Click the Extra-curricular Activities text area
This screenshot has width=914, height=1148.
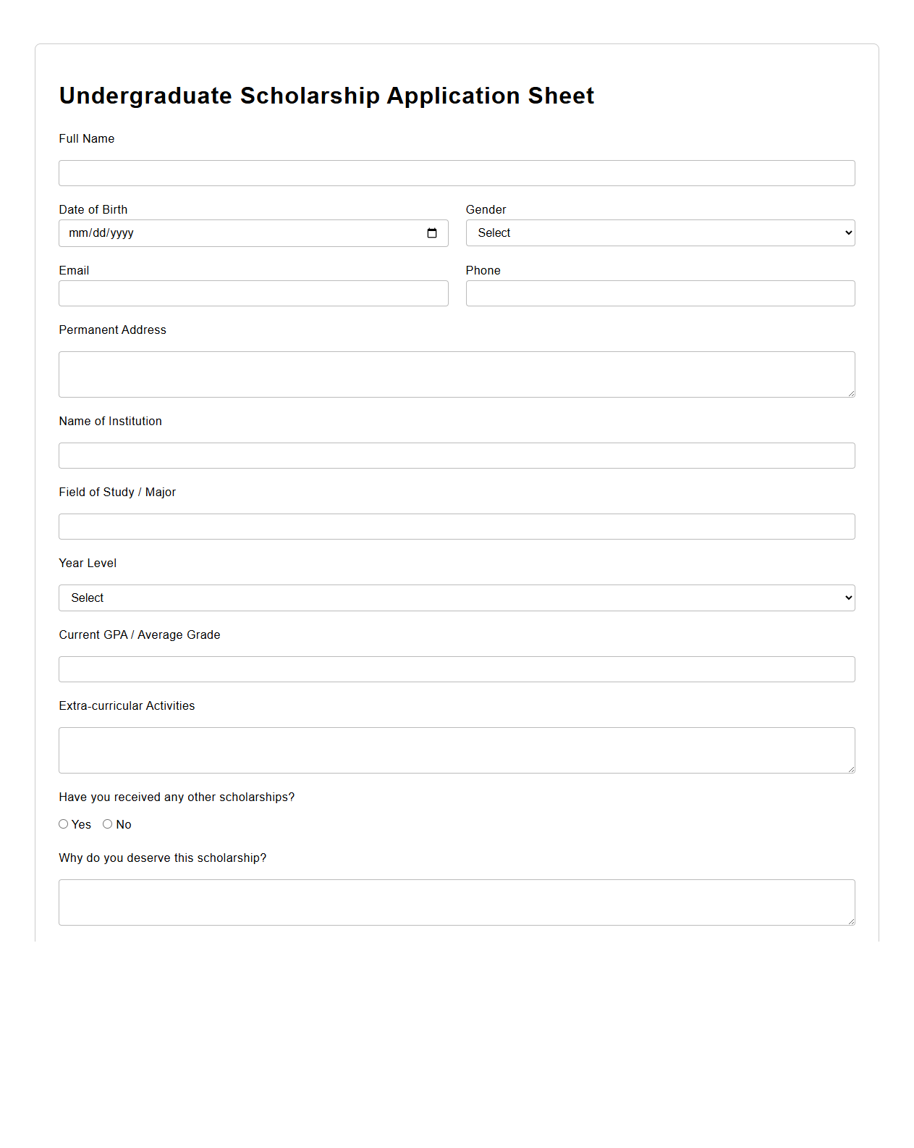[457, 750]
